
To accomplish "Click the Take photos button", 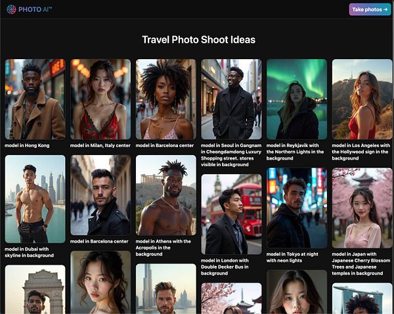I will [370, 10].
